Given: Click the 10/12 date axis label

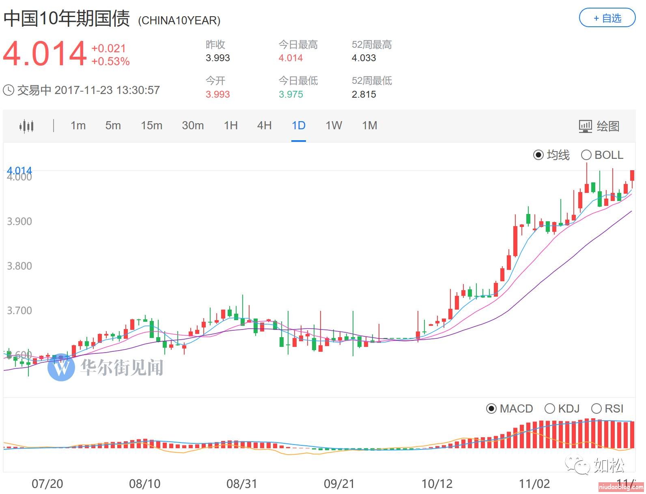Looking at the screenshot, I should tap(437, 483).
